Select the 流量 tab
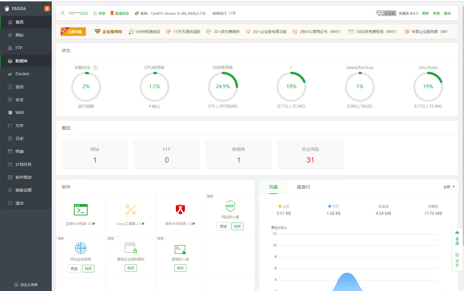This screenshot has width=464, height=291. click(x=273, y=187)
